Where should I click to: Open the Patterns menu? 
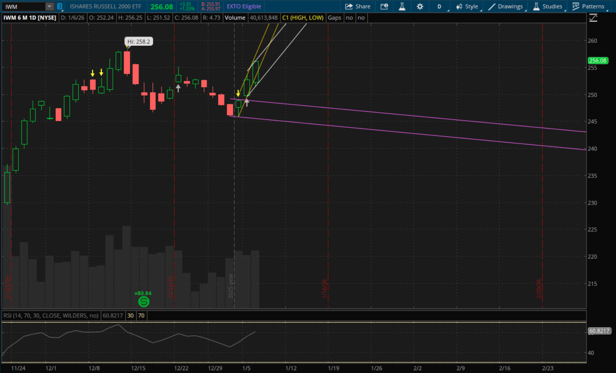point(588,7)
